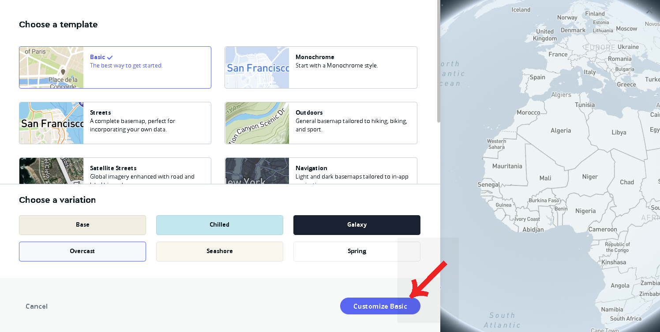This screenshot has height=332, width=660.
Task: Click the Cameroon label on the map
Action: coord(603,229)
